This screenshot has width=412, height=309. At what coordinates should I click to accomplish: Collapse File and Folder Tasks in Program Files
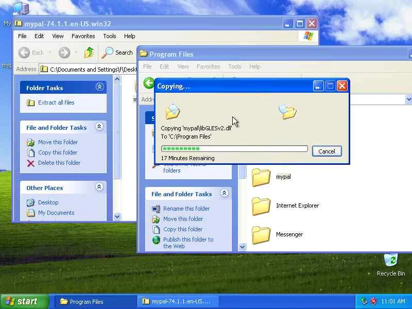tap(224, 193)
